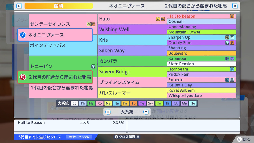
Task: Select the ネオユニヴァース header tab
Action: click(x=127, y=6)
